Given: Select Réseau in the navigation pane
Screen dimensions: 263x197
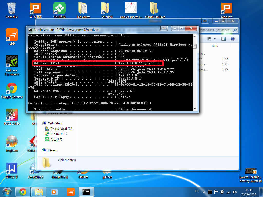Looking at the screenshot, I should click(x=52, y=150).
